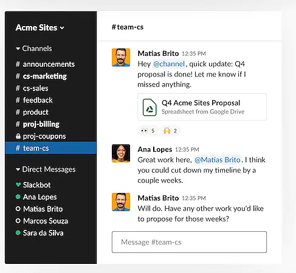This screenshot has width=296, height=273.
Task: Click the hash icon beside feedback
Action: pos(18,100)
